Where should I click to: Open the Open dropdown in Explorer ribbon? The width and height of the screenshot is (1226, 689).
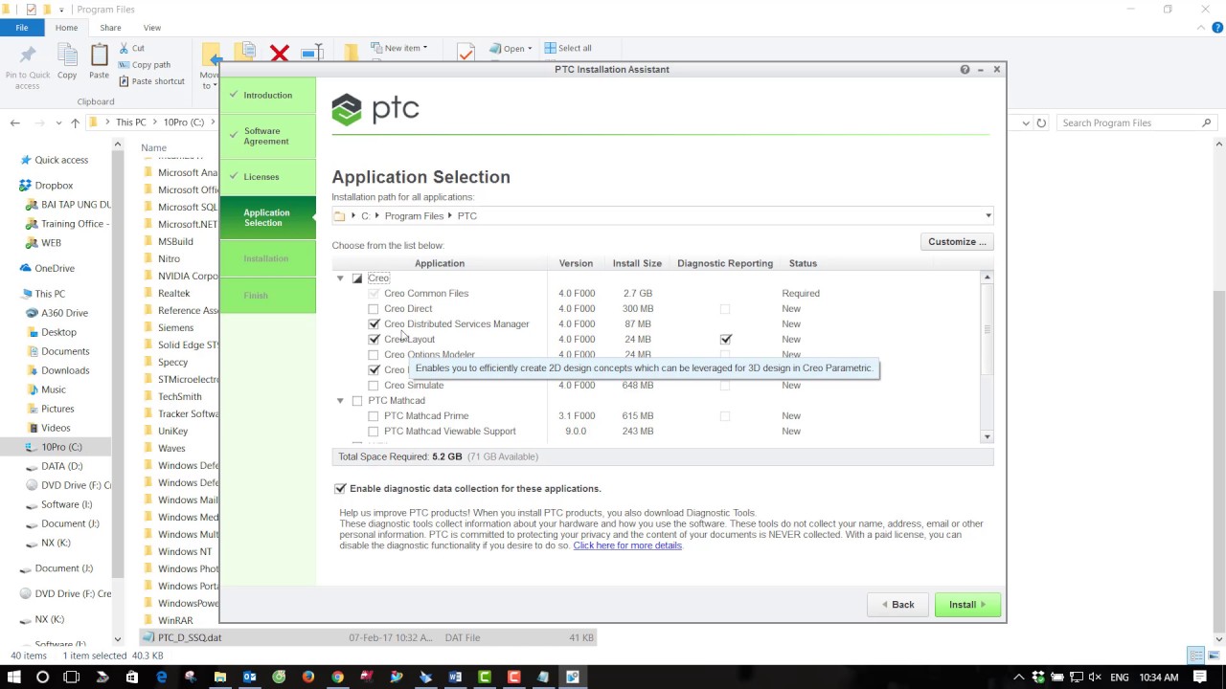click(511, 48)
